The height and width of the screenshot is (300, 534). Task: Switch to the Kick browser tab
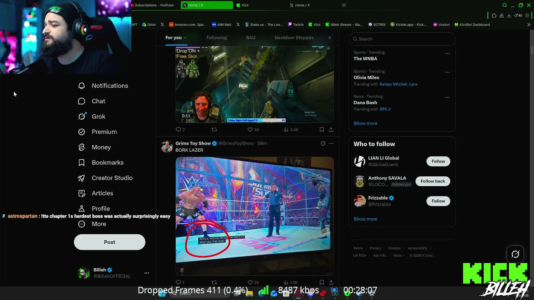tap(259, 5)
